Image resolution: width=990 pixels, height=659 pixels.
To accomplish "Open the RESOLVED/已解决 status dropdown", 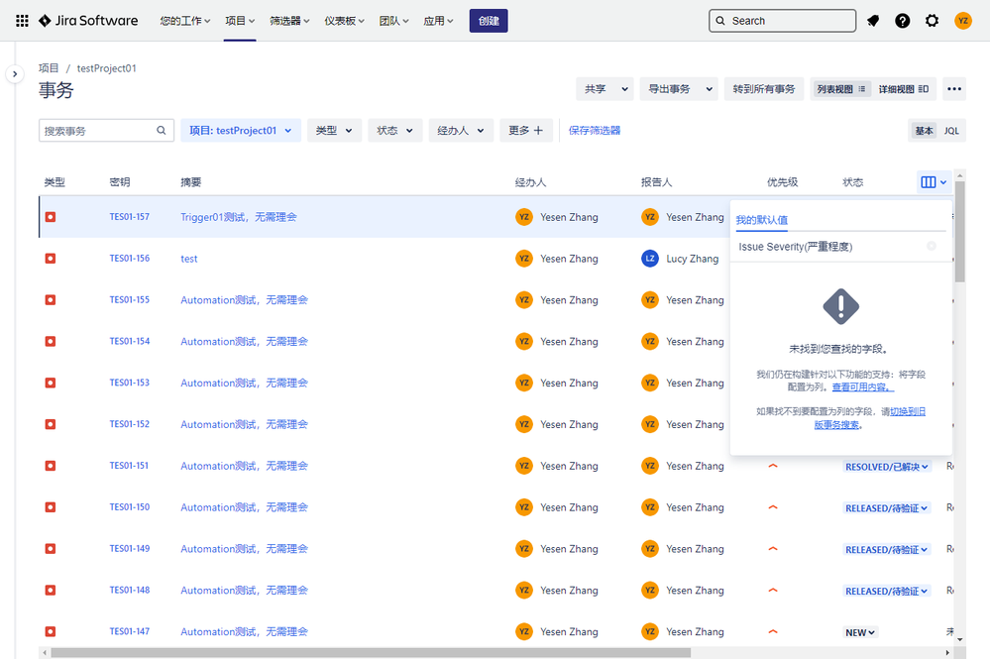I will (x=887, y=467).
